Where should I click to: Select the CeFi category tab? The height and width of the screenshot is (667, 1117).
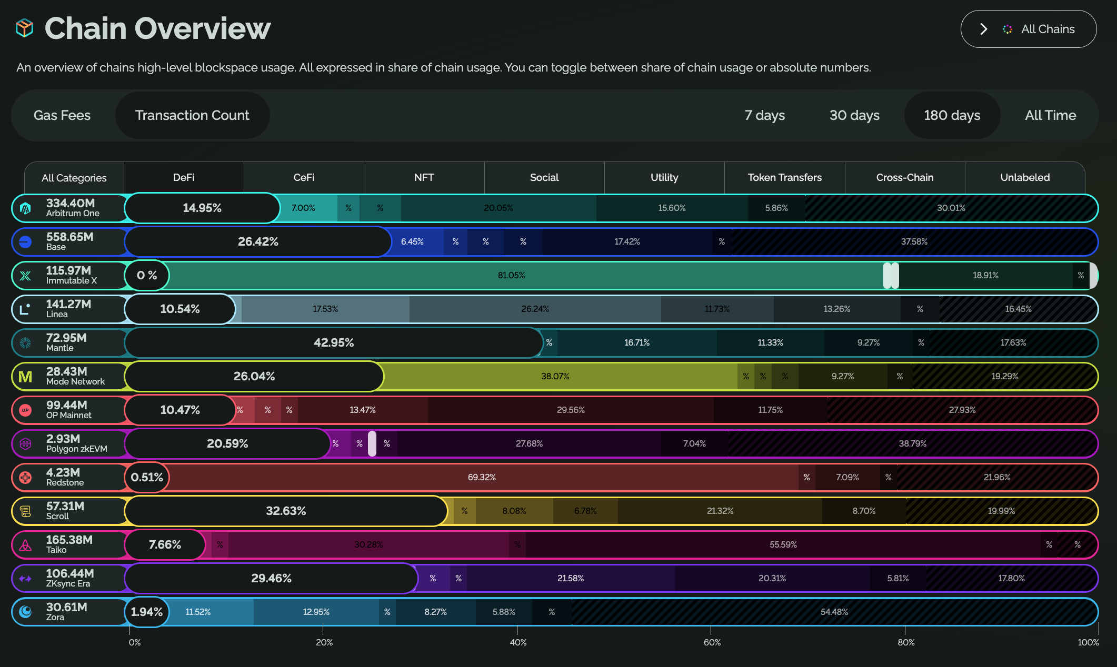point(304,178)
